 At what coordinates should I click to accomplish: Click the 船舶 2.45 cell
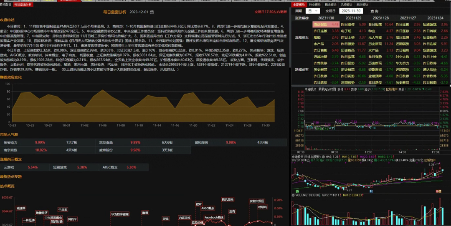click(326, 37)
